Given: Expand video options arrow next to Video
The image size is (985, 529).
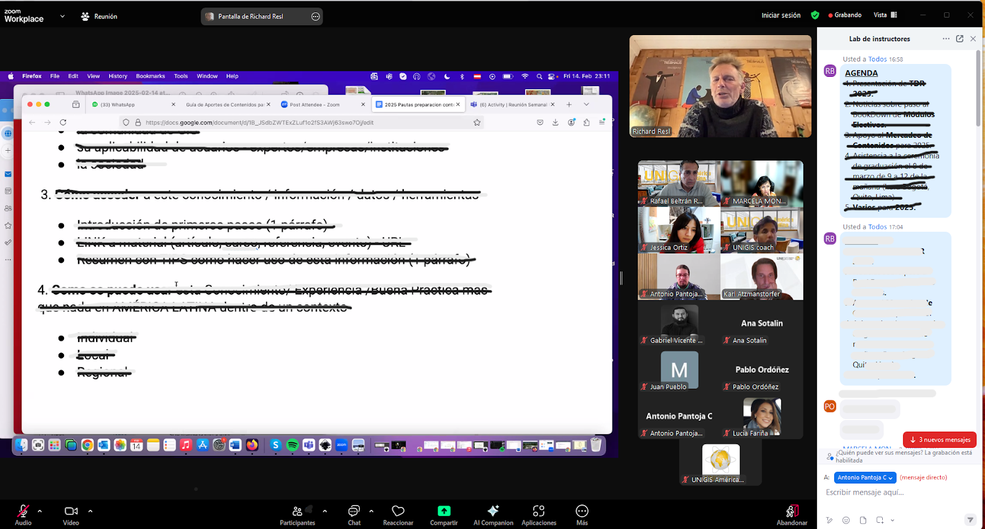Looking at the screenshot, I should click(90, 511).
